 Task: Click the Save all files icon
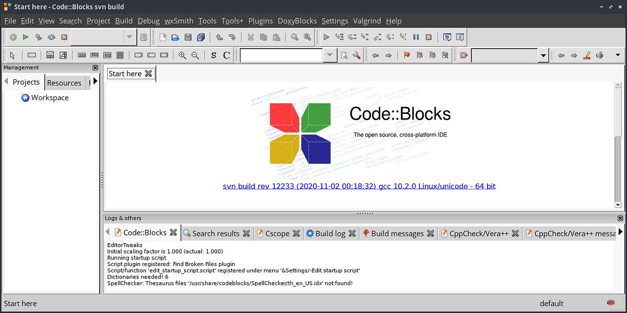pyautogui.click(x=201, y=37)
